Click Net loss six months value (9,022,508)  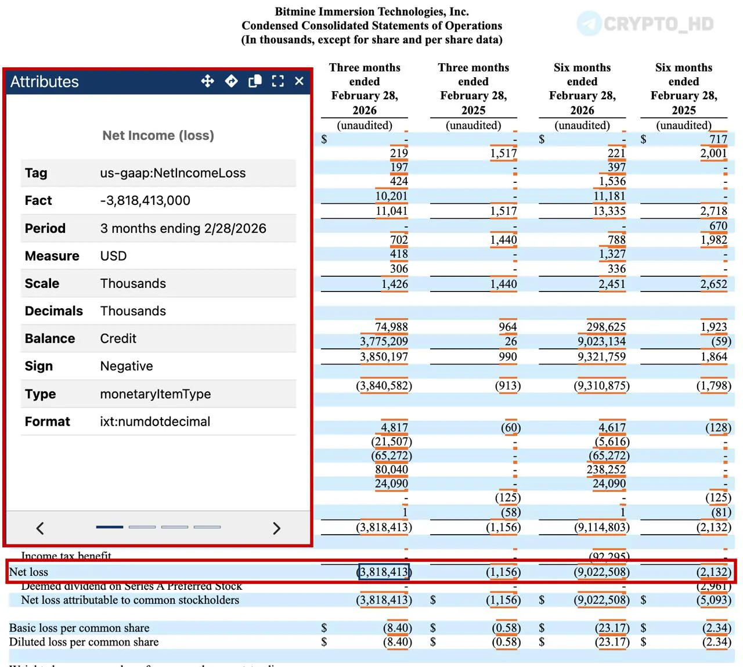[602, 572]
